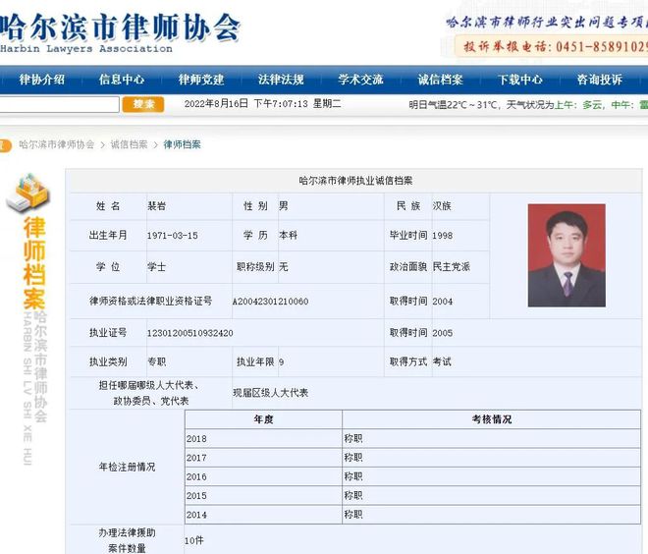Image resolution: width=648 pixels, height=554 pixels.
Task: Click the 本科 education value
Action: point(288,235)
